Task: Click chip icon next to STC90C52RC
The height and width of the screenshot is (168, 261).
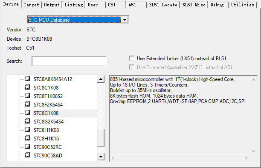Action: tap(27, 146)
